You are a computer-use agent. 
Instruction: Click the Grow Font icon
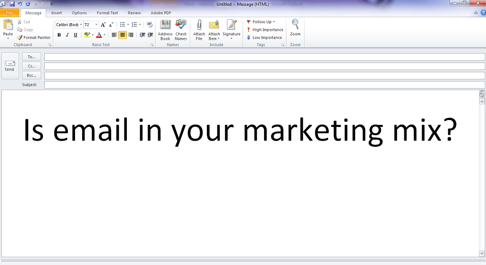coord(103,25)
